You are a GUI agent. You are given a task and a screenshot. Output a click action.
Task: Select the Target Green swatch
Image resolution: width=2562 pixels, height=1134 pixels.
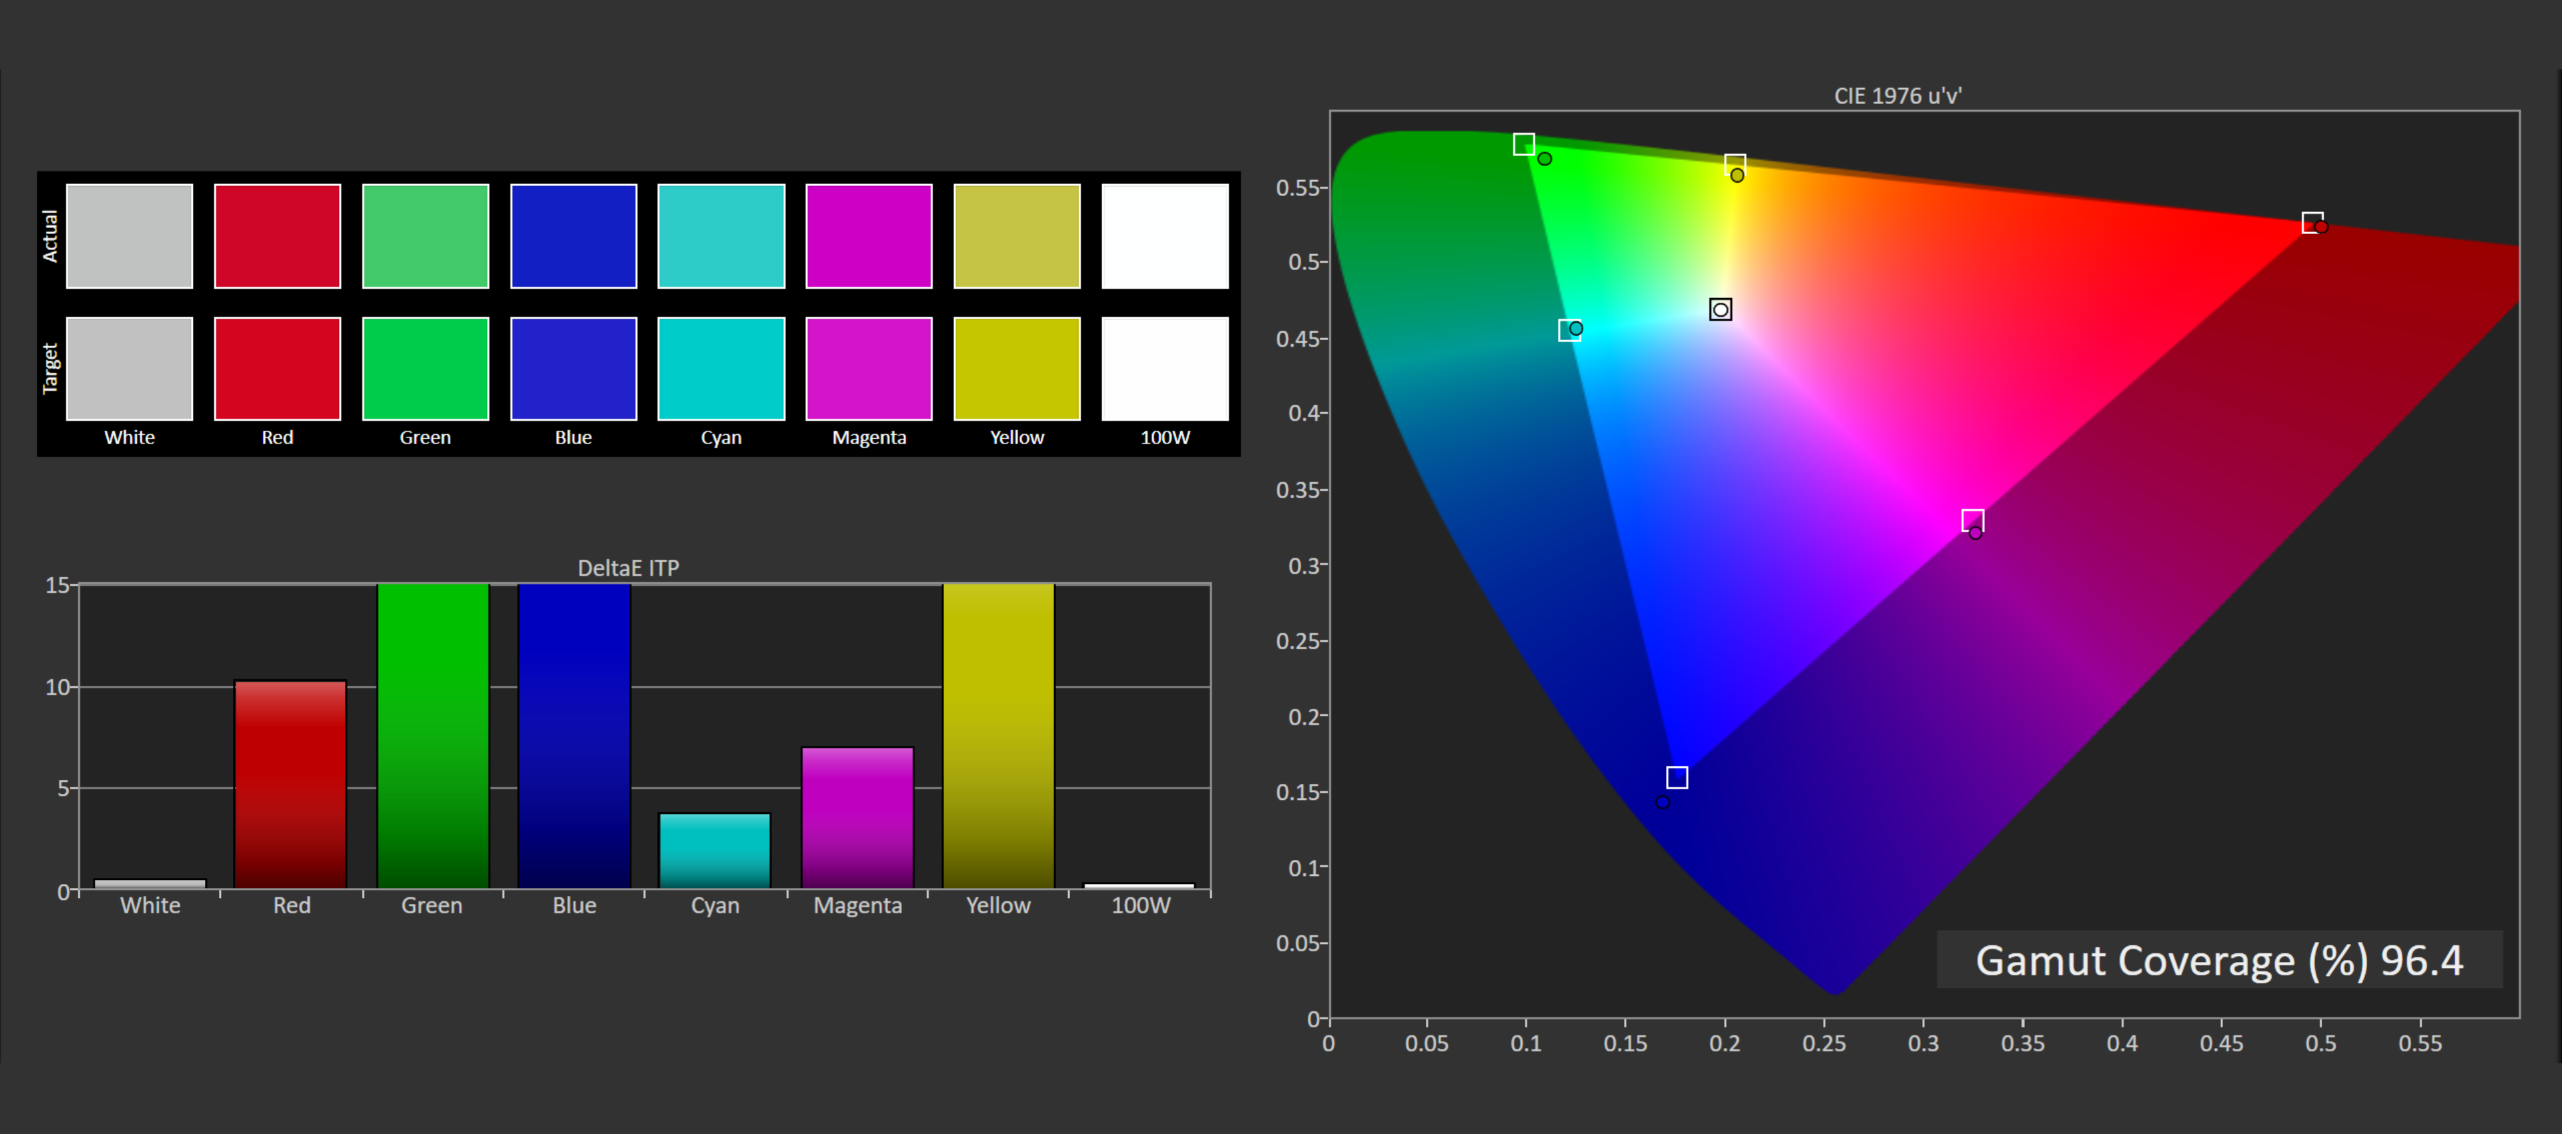[426, 369]
